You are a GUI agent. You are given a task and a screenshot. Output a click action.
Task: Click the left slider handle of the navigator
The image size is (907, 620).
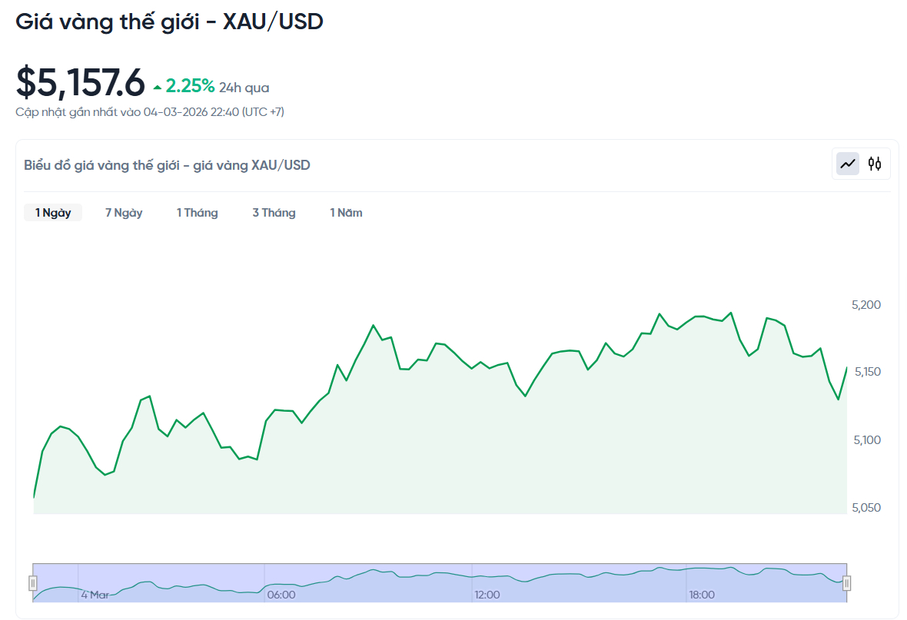[x=34, y=584]
